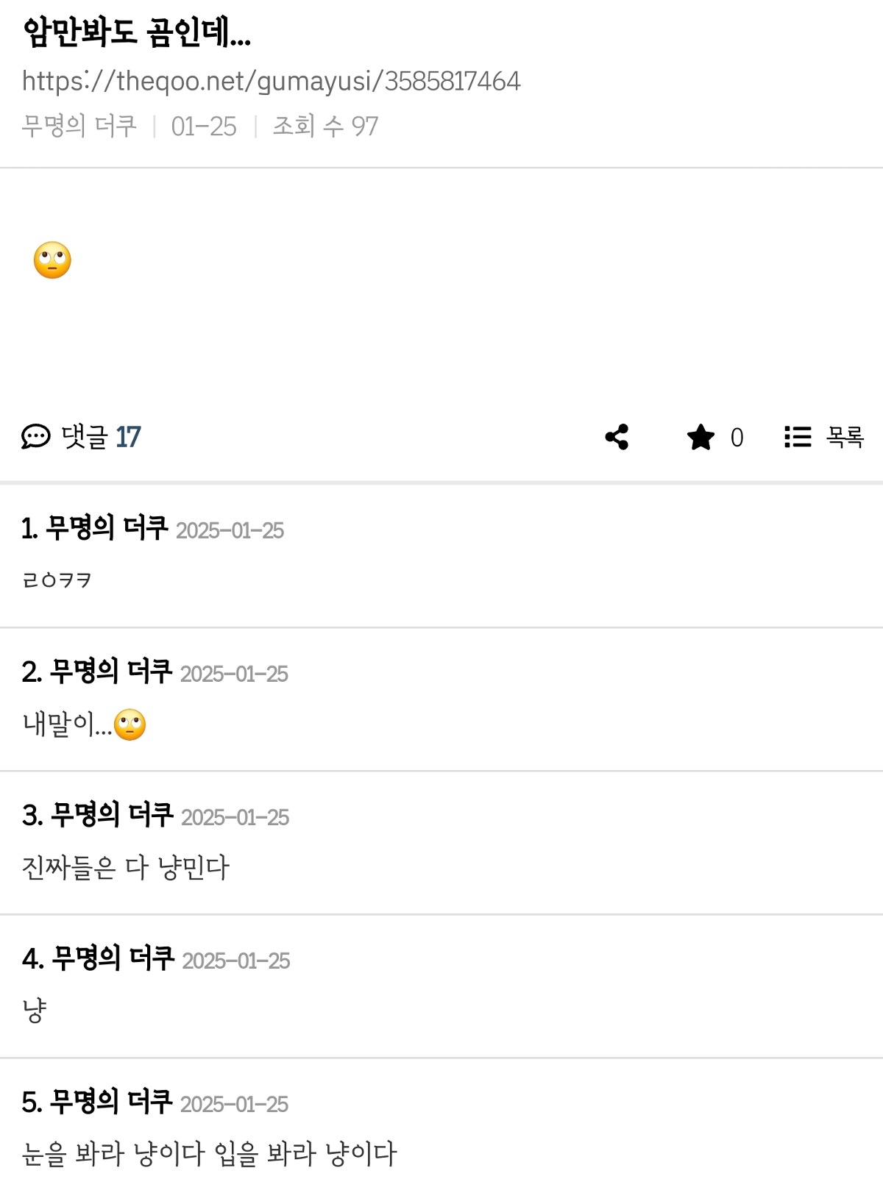Click the eye-roll emoji in post body

pos(52,260)
